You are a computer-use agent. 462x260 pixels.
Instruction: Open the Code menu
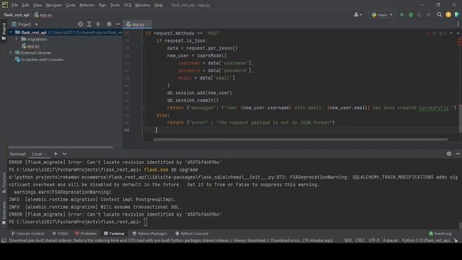(x=71, y=5)
